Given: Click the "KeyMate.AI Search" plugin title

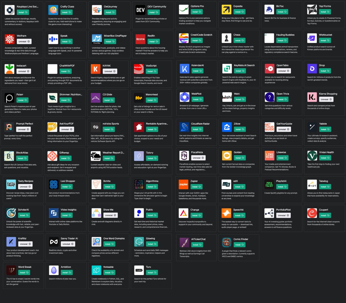Looking at the screenshot, I should click(244, 66).
